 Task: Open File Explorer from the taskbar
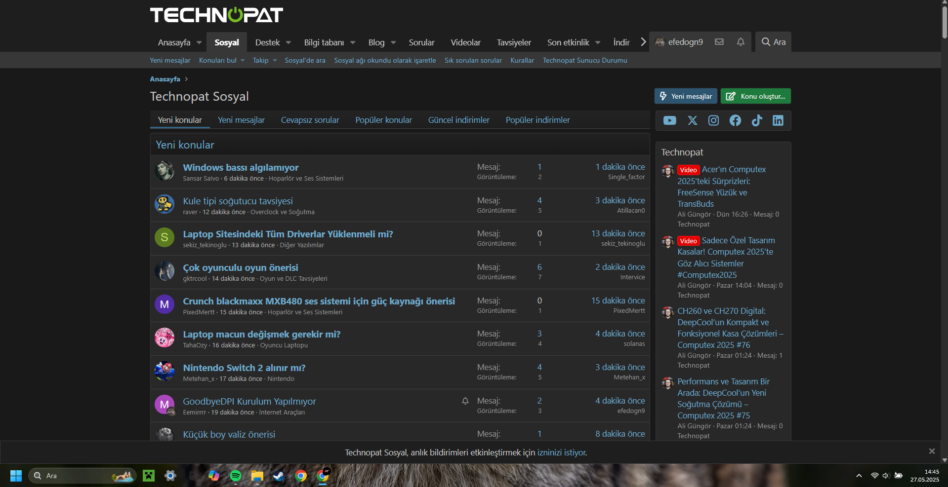(257, 476)
